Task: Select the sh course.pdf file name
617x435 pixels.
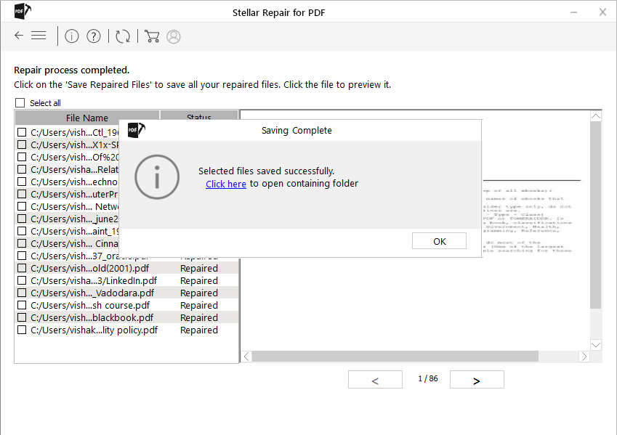Action: click(90, 306)
